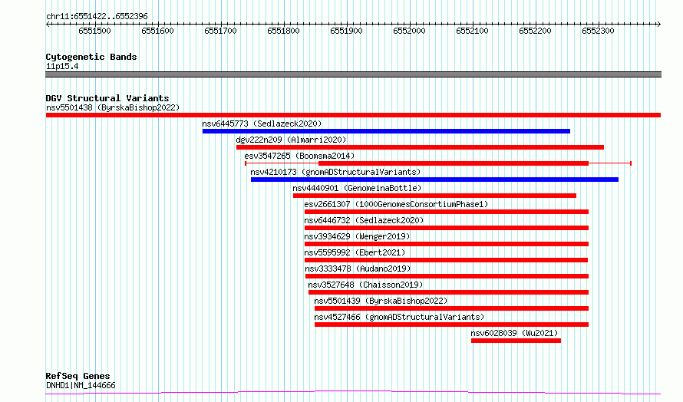Open nsv3934629 (Wenger2019) label
This screenshot has width=683, height=402.
coord(357,236)
